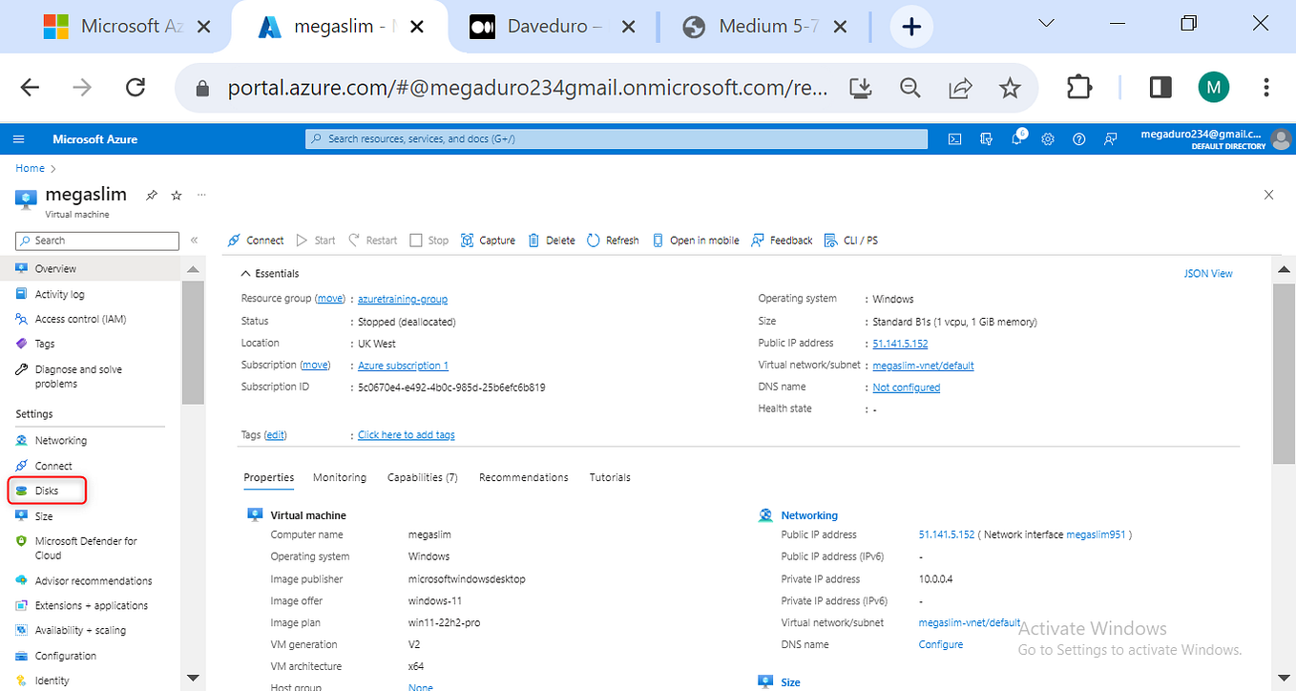Open the browser tab list dropdown
The height and width of the screenshot is (691, 1296).
(1046, 24)
